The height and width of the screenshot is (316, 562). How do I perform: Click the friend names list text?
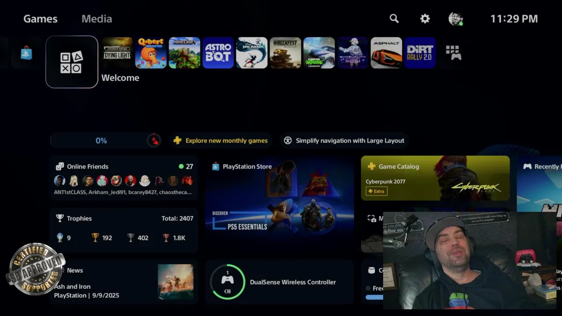(122, 192)
